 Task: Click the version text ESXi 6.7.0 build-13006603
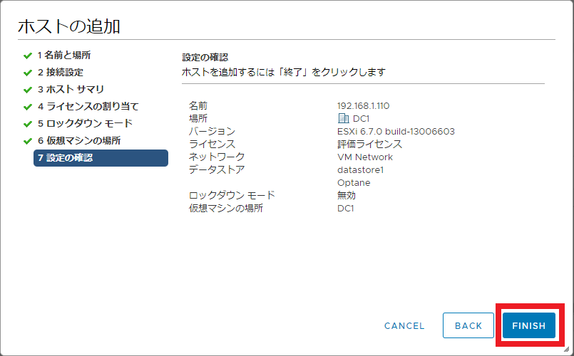(x=396, y=132)
